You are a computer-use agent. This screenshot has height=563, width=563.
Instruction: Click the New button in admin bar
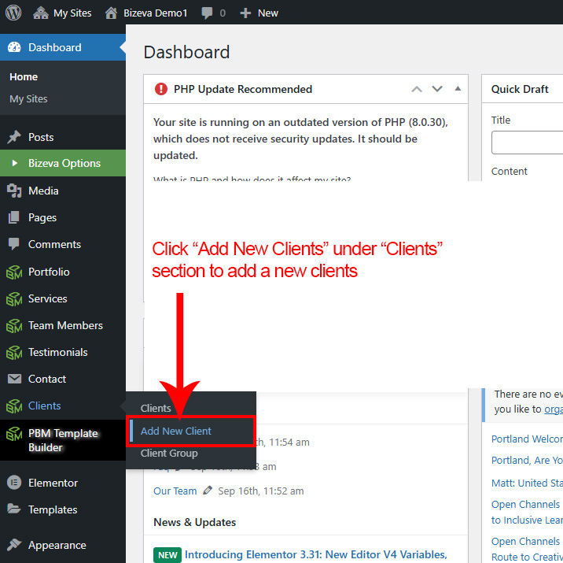click(259, 13)
